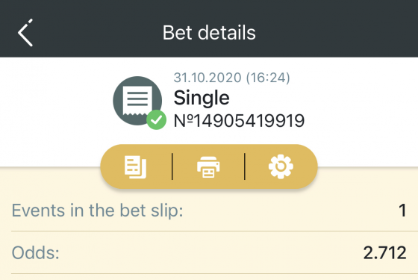Tap the bet date 31.10.2020 (16:24)
The width and height of the screenshot is (418, 280).
(x=231, y=78)
